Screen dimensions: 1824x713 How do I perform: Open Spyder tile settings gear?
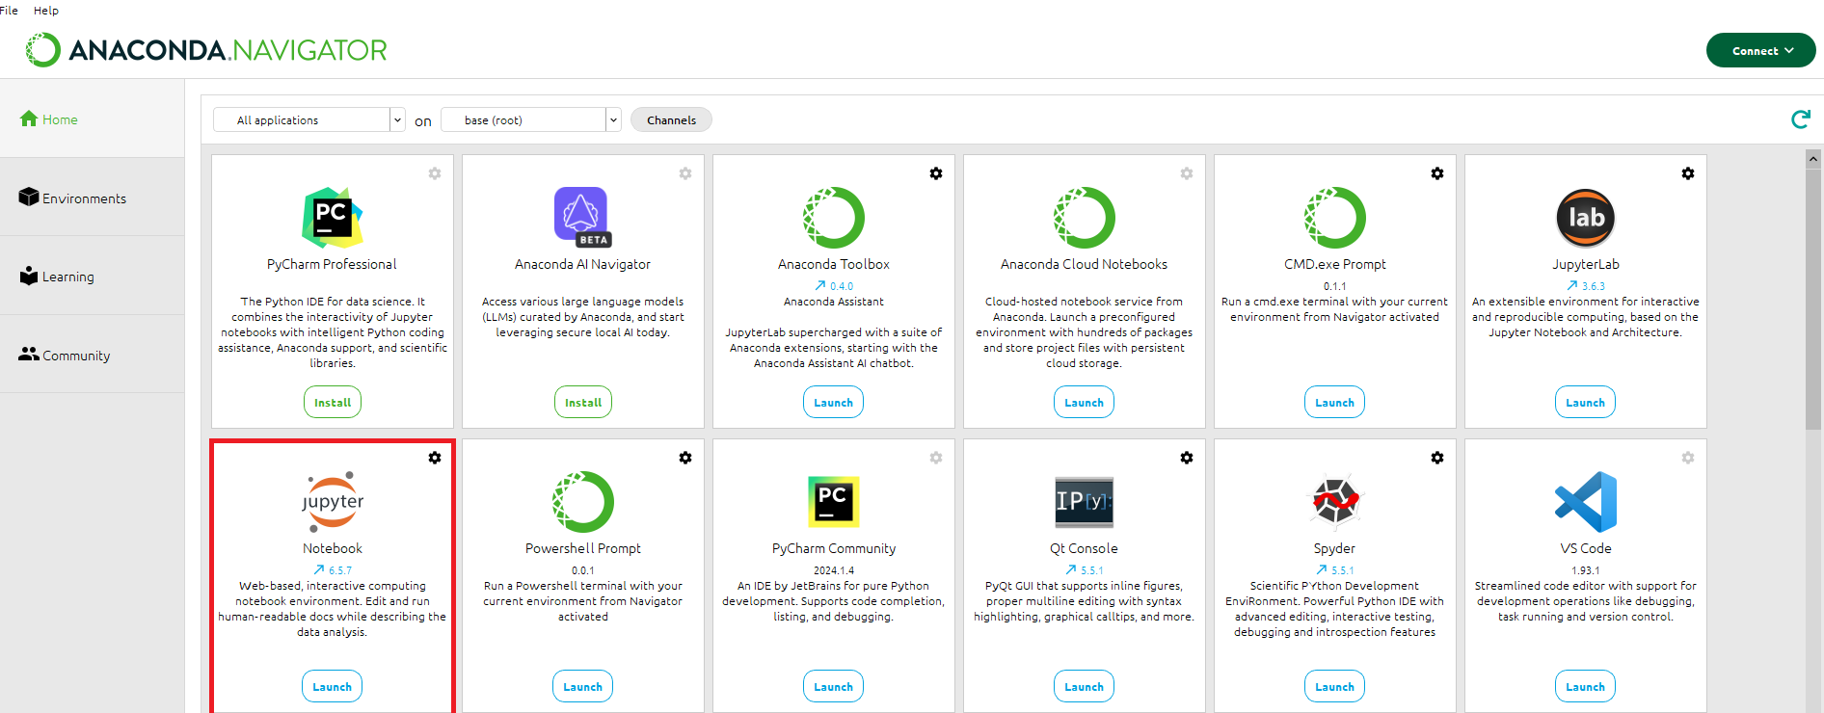point(1437,458)
